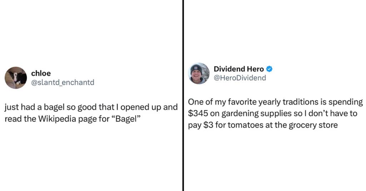The height and width of the screenshot is (191, 366).
Task: Open Dividend Hero's profile photo
Action: coord(199,73)
